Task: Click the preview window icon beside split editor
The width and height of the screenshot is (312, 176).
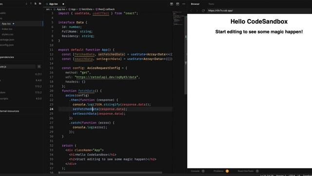Action: (x=177, y=4)
